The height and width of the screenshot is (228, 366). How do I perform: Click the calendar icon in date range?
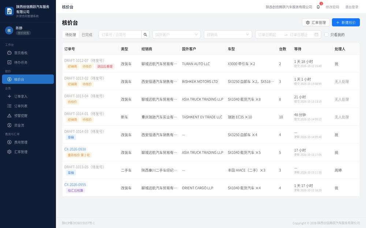316,35
